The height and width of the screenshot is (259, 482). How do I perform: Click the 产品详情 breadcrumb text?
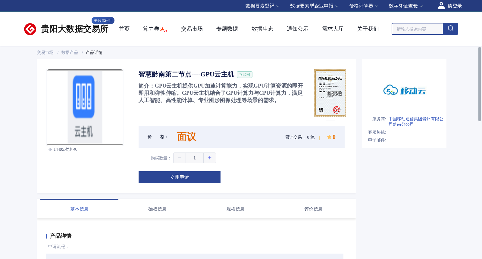(94, 53)
